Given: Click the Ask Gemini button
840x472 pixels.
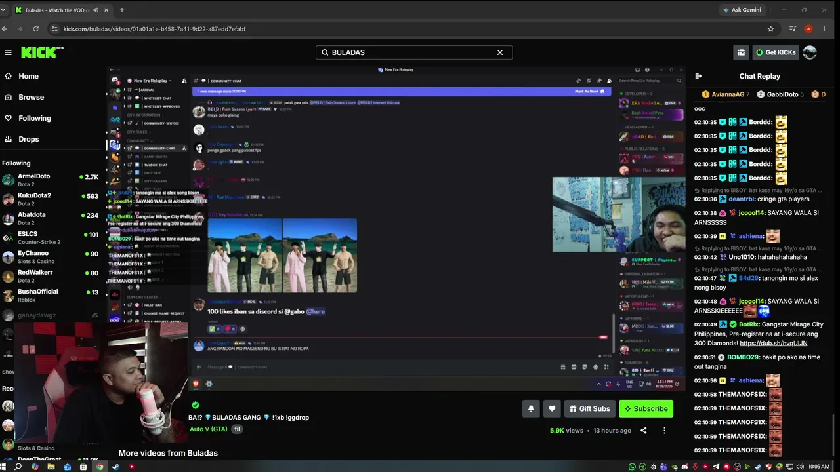Looking at the screenshot, I should tap(742, 10).
